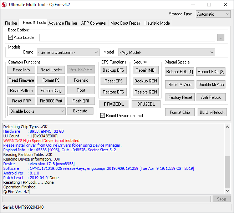234x213 pixels.
Task: Minimize the QcFire window
Action: [193, 5]
